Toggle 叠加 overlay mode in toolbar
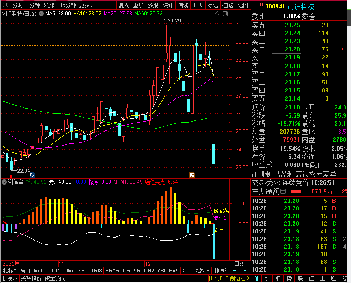 [x=138, y=6]
